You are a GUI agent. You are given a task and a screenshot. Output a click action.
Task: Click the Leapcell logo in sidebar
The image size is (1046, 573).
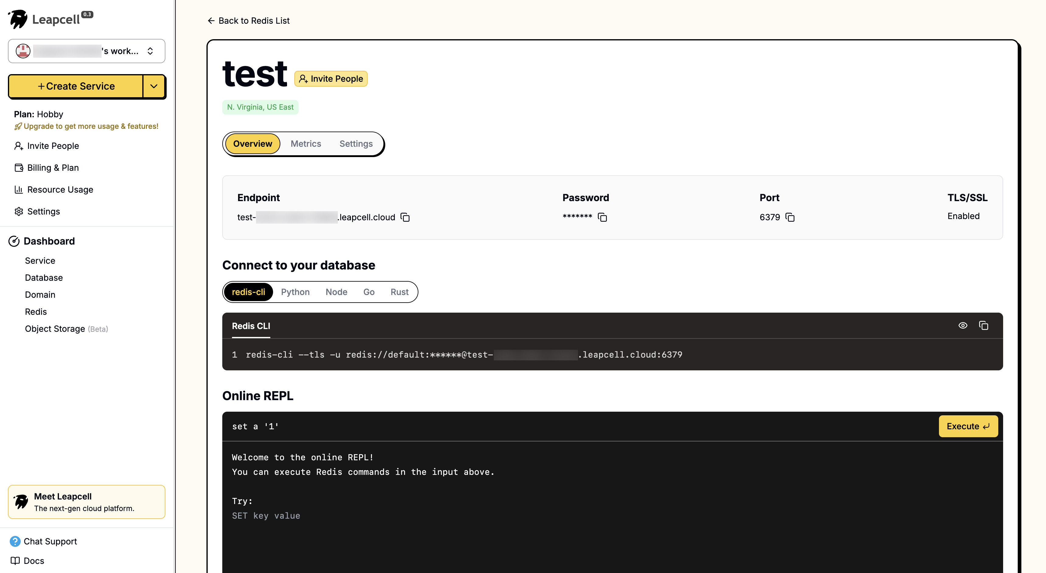19,19
